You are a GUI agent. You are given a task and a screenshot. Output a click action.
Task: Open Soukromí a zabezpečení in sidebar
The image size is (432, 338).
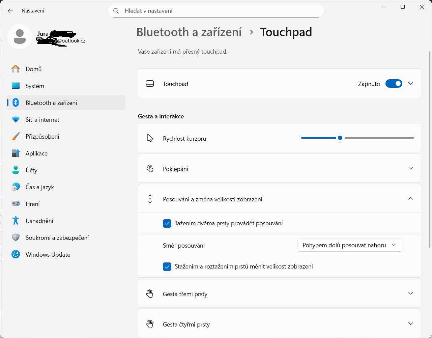point(57,237)
